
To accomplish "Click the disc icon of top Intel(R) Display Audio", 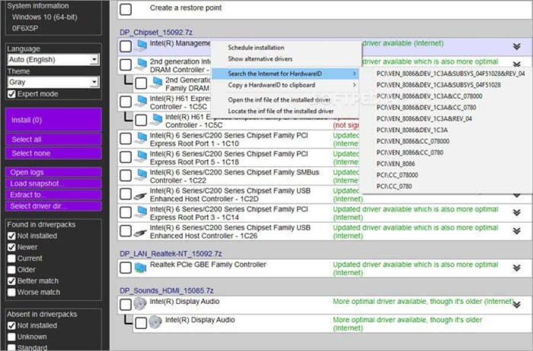I will [x=140, y=303].
